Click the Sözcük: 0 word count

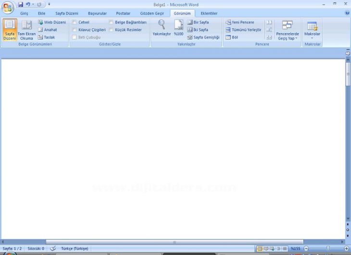click(36, 249)
